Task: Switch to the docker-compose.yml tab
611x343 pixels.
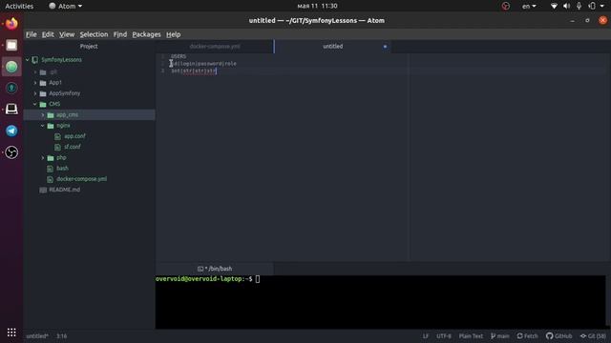Action: tap(215, 47)
